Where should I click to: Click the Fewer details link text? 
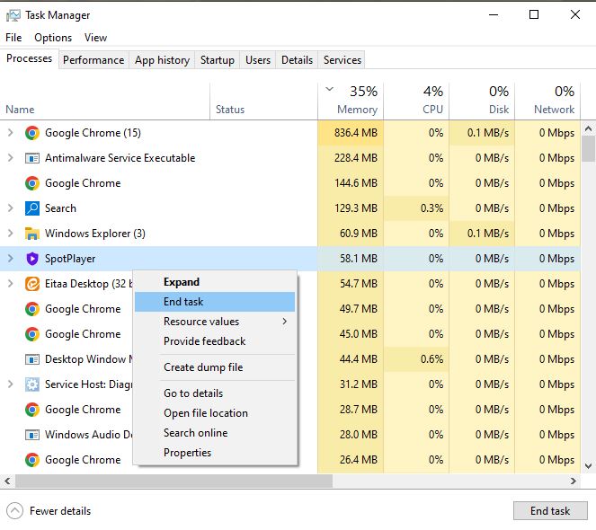coord(60,511)
